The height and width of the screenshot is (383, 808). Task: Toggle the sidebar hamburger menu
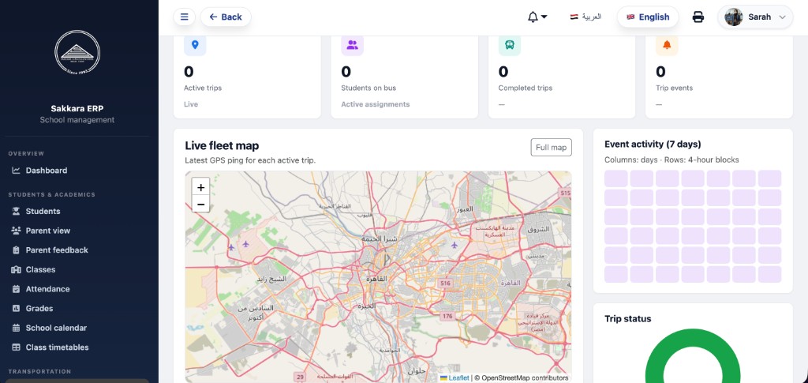[184, 17]
